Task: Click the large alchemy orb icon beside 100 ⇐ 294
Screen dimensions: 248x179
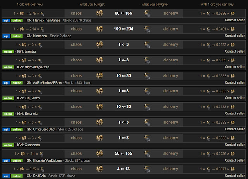Action: pos(147,29)
